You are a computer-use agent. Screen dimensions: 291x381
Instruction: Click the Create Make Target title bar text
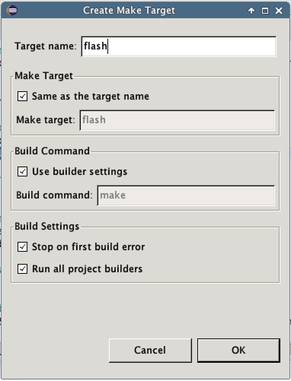point(129,10)
